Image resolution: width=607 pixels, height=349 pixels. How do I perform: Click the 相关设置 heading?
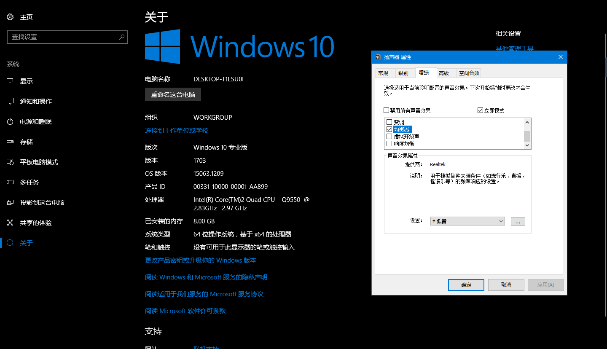point(508,34)
